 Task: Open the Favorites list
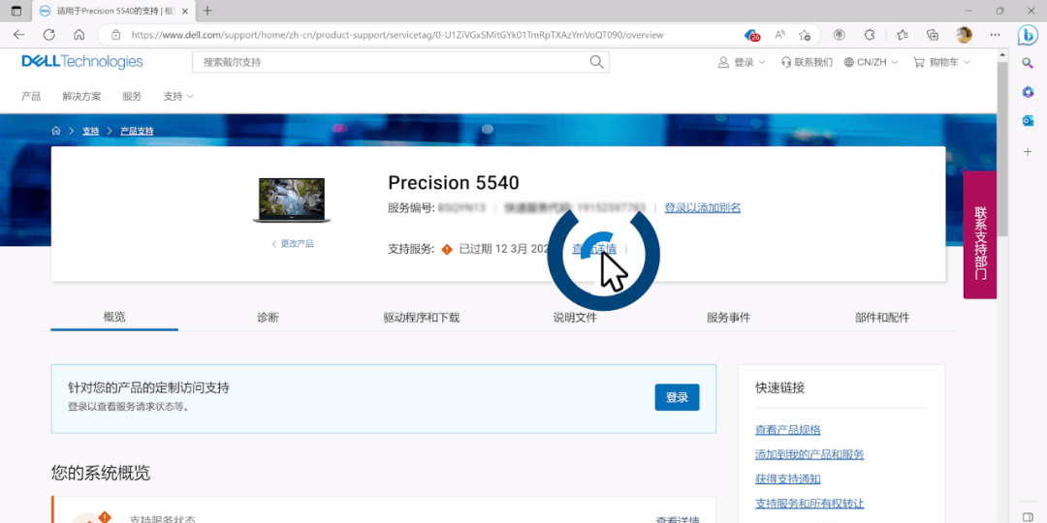click(903, 35)
